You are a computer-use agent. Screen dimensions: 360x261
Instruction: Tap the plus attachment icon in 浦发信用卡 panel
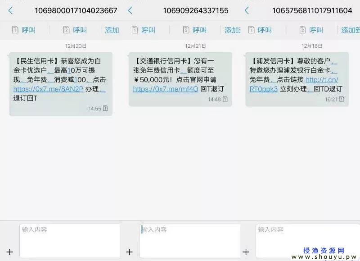[x=246, y=252]
